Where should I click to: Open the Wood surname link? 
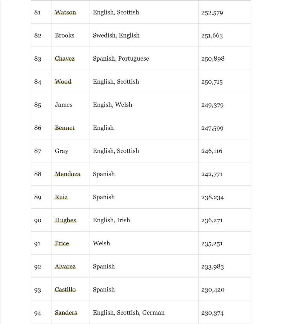(63, 81)
